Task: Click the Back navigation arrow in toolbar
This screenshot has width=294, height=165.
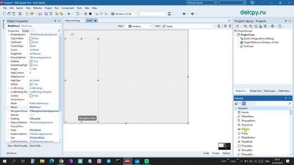Action: click(x=184, y=14)
